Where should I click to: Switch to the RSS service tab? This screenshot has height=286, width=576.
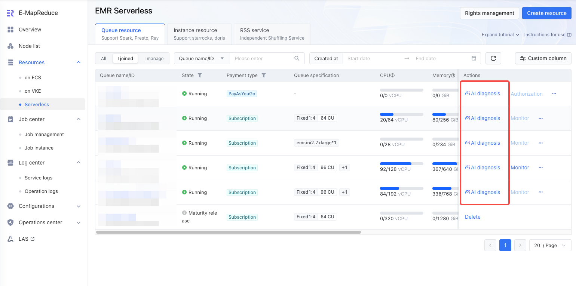(272, 34)
